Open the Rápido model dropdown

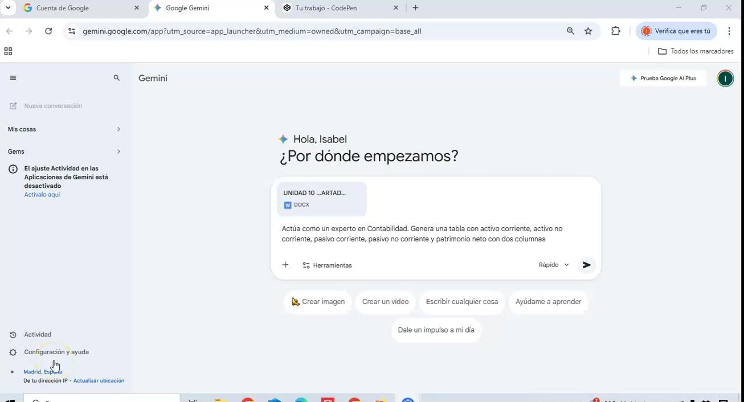(554, 265)
